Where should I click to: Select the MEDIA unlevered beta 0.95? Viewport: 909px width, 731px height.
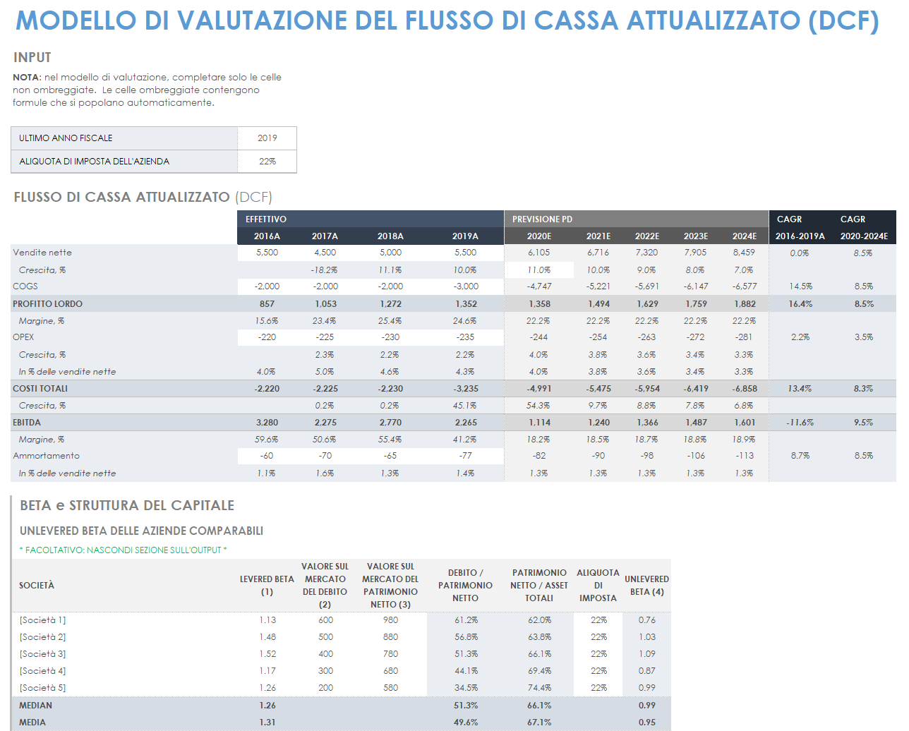(x=647, y=723)
